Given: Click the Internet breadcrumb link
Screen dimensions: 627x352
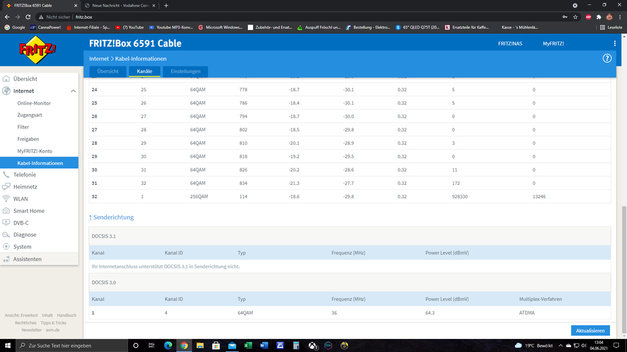Looking at the screenshot, I should tap(99, 59).
